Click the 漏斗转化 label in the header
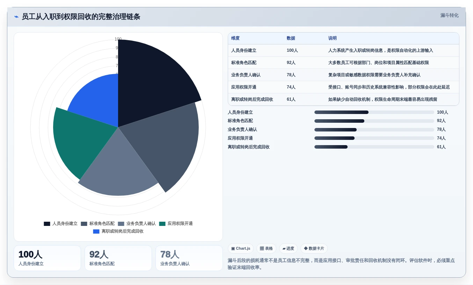 point(449,15)
